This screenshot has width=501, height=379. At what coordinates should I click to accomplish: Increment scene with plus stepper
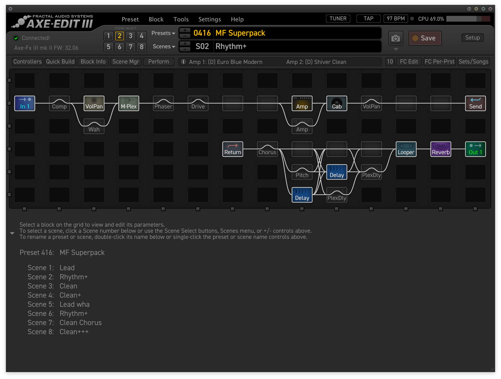tap(185, 44)
